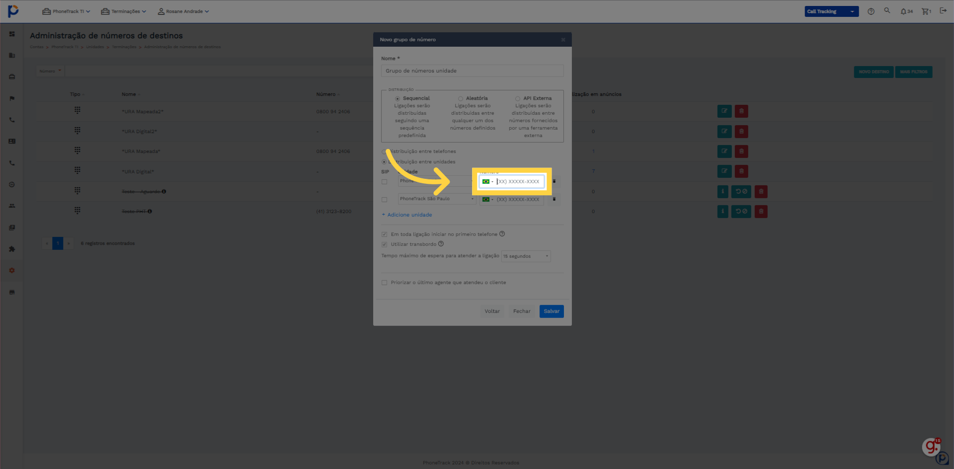954x469 pixels.
Task: Go to page 1 in pagination
Action: (58, 243)
